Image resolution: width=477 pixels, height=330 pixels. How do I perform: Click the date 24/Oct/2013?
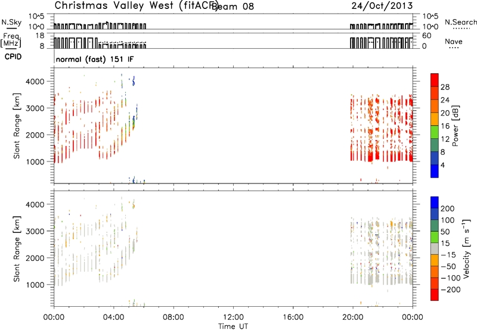tap(382, 6)
